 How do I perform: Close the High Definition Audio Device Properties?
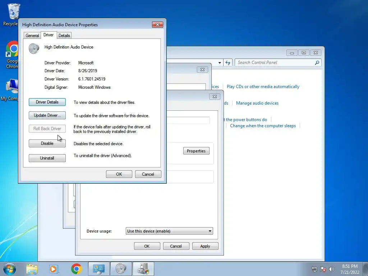(x=157, y=25)
